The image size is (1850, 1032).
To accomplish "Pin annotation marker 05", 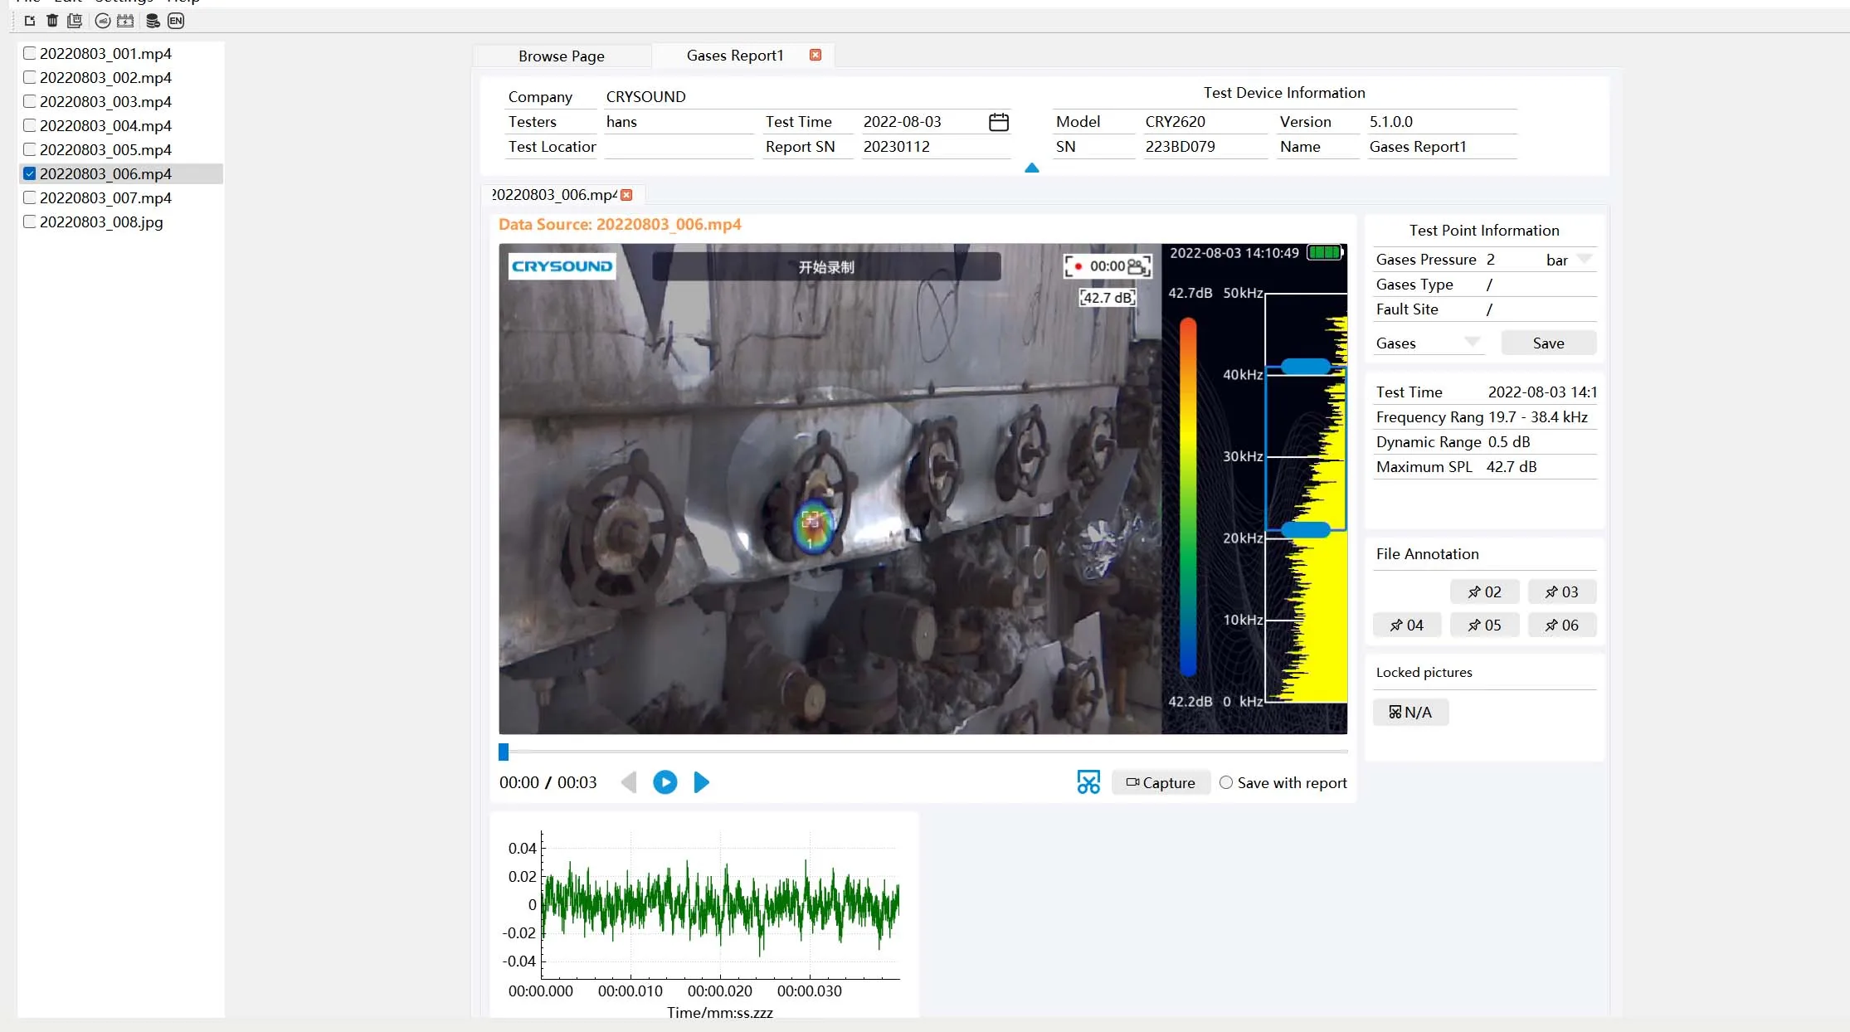I will click(1484, 626).
